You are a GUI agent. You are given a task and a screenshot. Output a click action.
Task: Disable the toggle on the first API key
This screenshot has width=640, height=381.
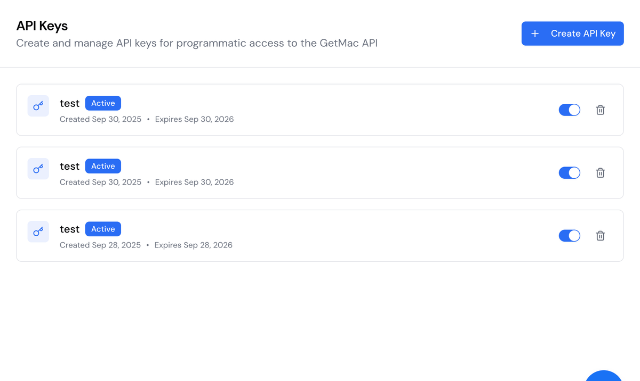click(569, 110)
